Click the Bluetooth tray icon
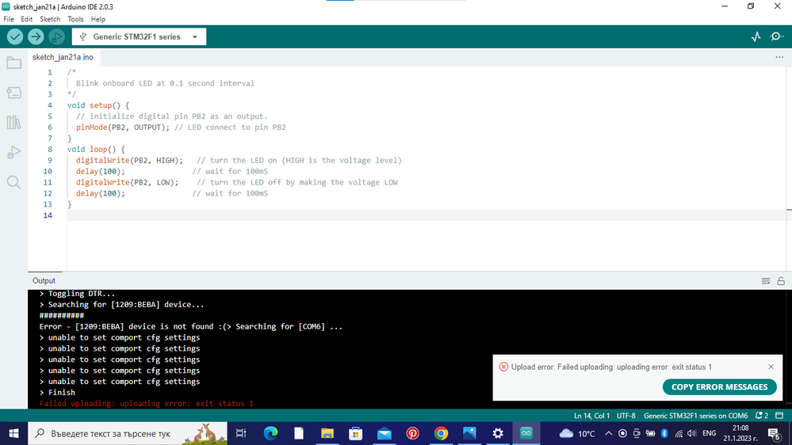Screen dimensions: 792x445 coord(664,433)
